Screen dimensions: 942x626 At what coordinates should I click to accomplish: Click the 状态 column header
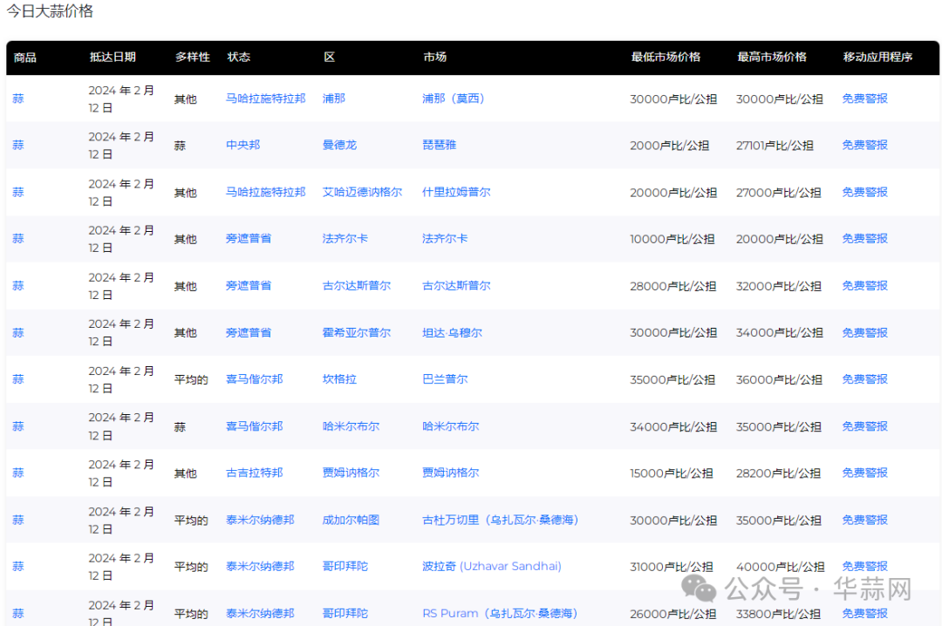point(238,57)
